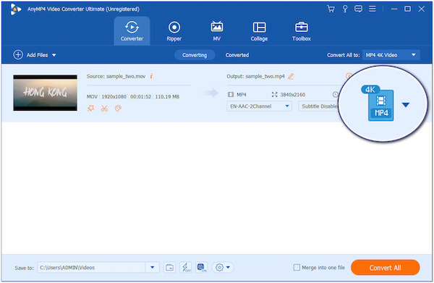The width and height of the screenshot is (434, 283).
Task: Switch to the Ripper tab
Action: [174, 31]
